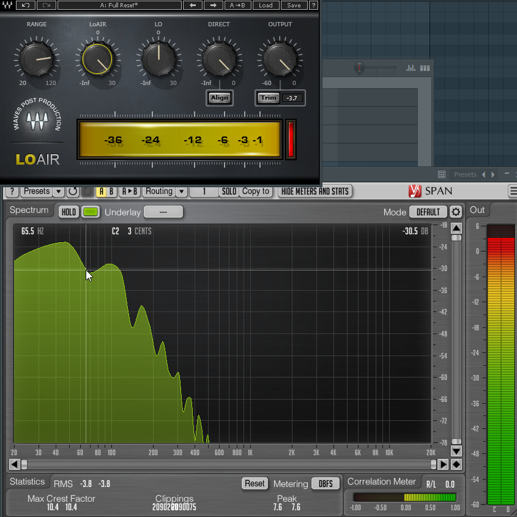Open the Metering DBFS selector

[x=325, y=484]
